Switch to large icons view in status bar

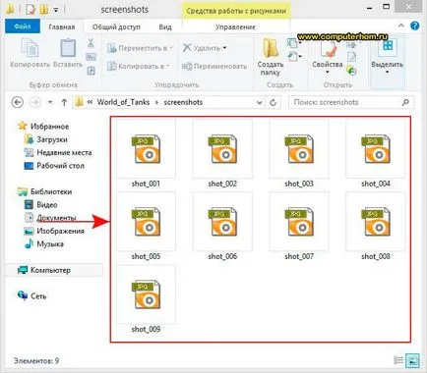pyautogui.click(x=412, y=360)
